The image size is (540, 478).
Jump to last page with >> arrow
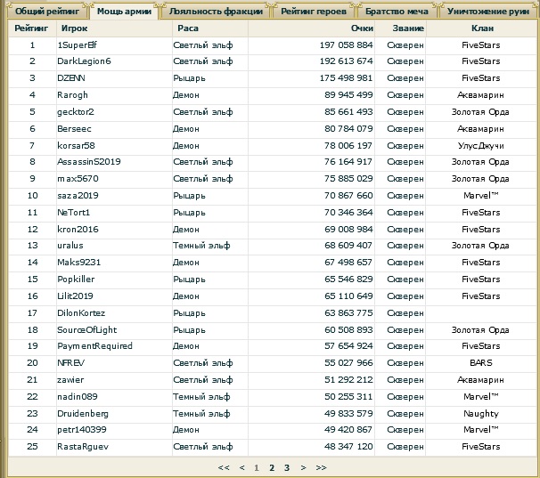[321, 466]
